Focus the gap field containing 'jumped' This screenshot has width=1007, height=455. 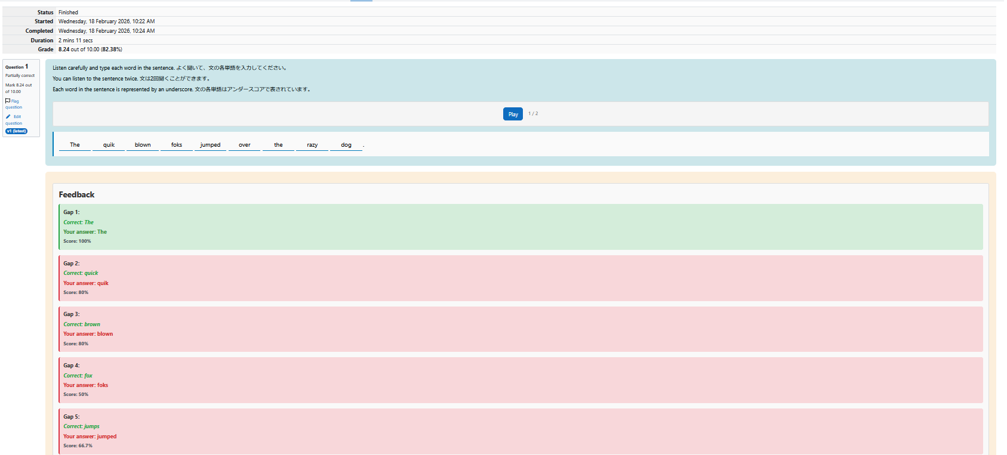click(210, 145)
